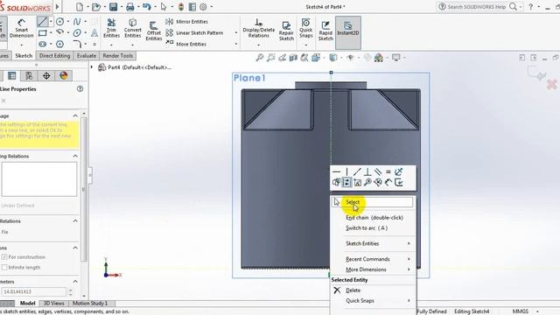Open More Dimensions submenu
Screen dimensions: 560x315
coord(374,269)
